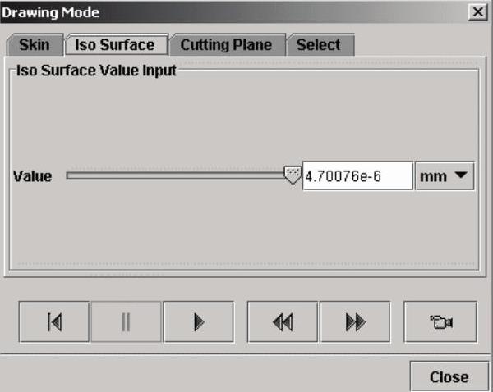The image size is (493, 392).
Task: Click the arrow on the units combo box
Action: (x=461, y=175)
